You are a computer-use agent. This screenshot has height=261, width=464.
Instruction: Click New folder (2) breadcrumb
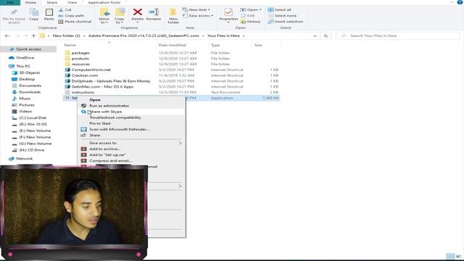[x=66, y=36]
